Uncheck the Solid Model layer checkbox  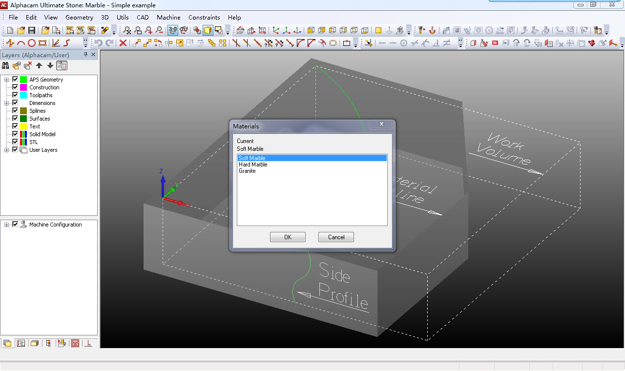pos(15,134)
